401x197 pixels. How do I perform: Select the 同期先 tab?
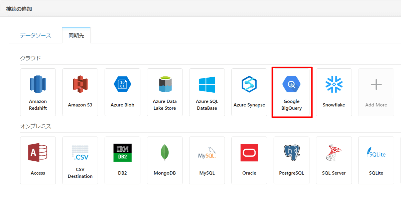pyautogui.click(x=76, y=35)
